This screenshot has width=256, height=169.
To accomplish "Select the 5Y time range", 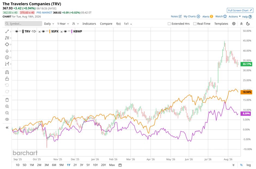I will click(x=88, y=165).
